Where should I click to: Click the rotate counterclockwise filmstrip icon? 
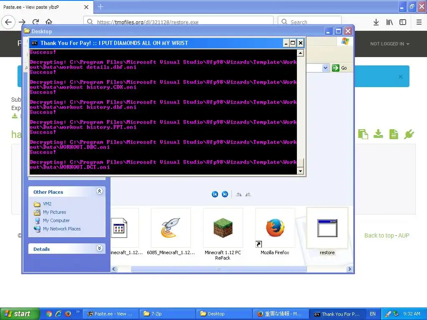(x=248, y=194)
